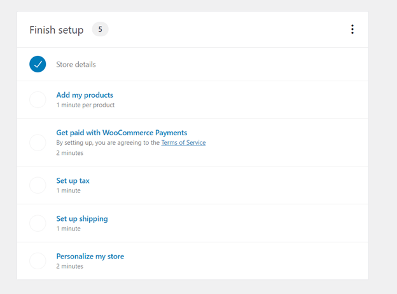
Task: Click the circle beside Add my products
Action: click(38, 100)
